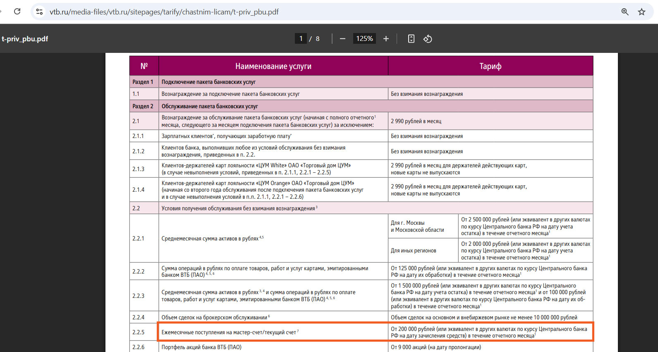Click the zoom magnifier icon in address bar

pyautogui.click(x=625, y=12)
